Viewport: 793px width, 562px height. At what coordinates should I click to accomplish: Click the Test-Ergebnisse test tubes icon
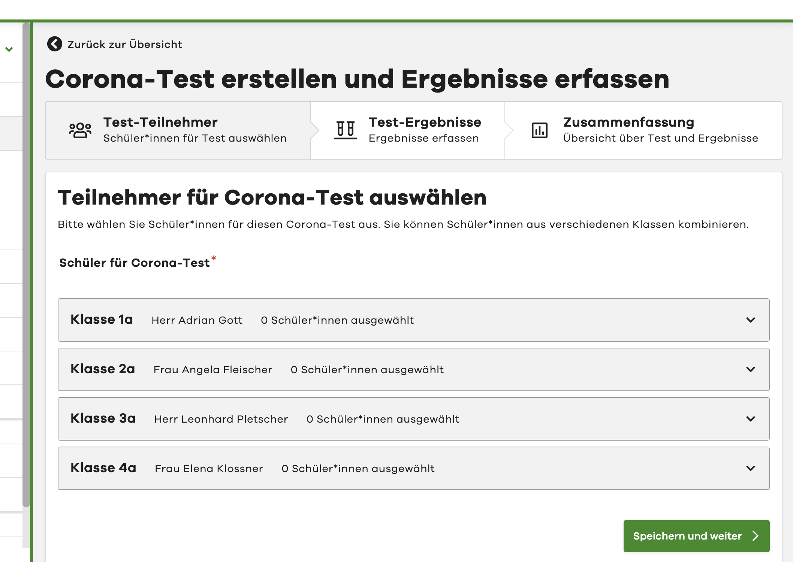tap(346, 130)
